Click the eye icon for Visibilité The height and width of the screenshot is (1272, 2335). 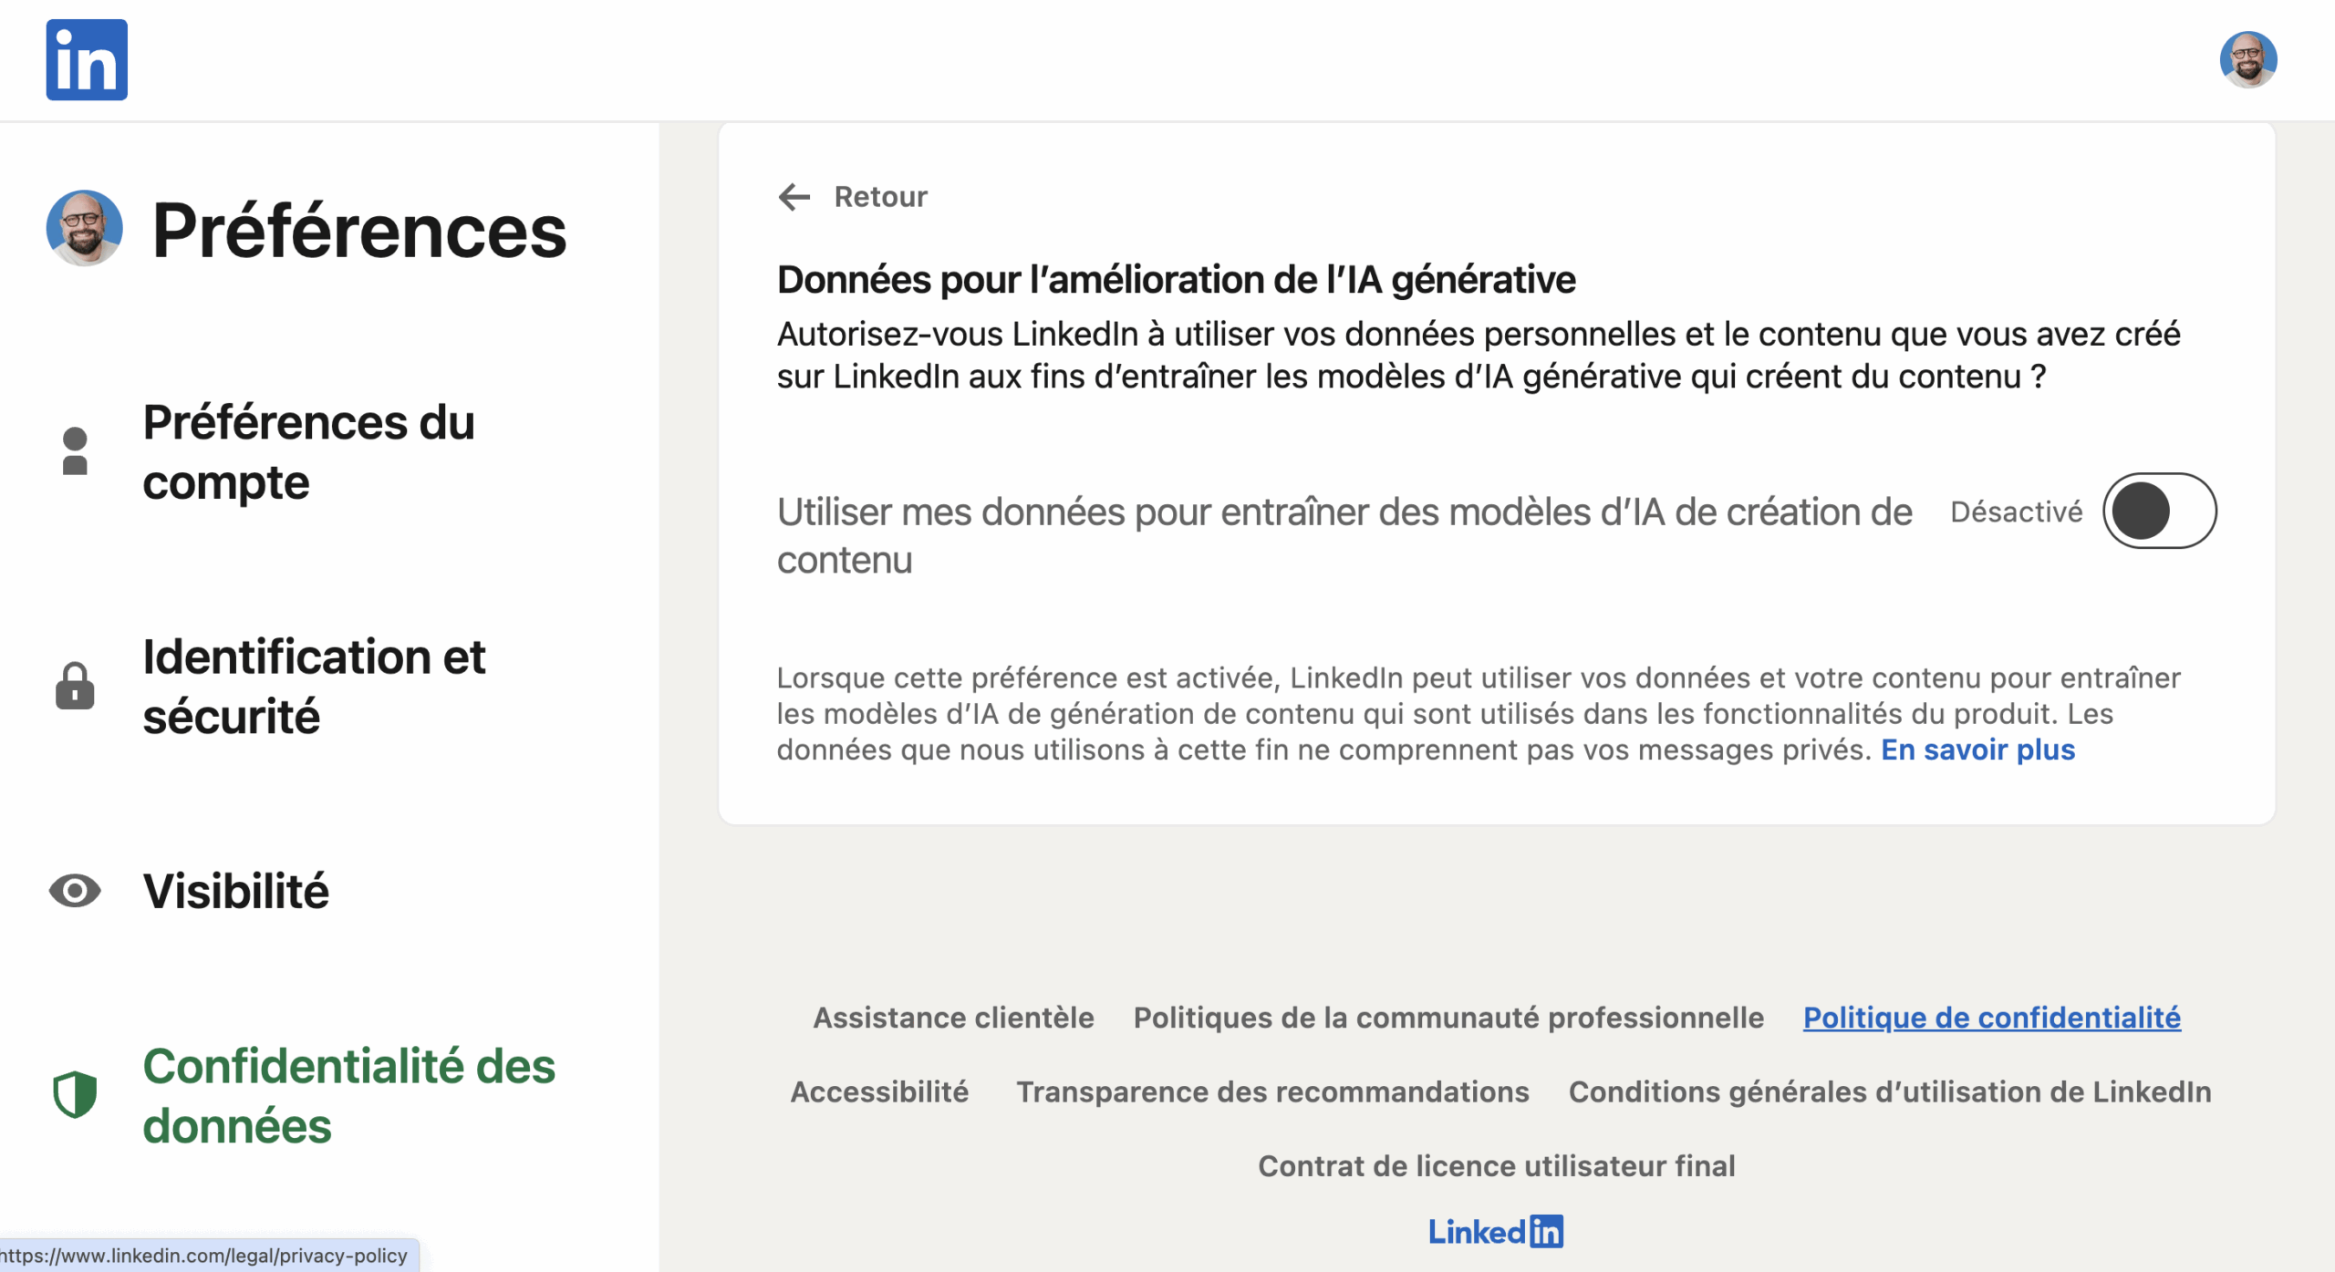75,891
